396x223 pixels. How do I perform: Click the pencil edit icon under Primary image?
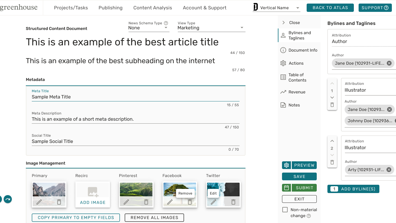(x=39, y=202)
